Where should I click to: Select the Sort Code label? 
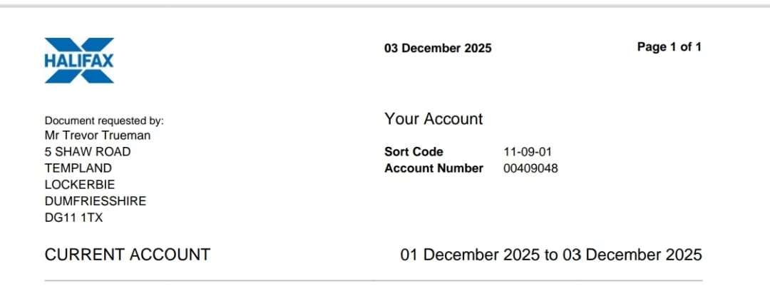click(414, 152)
